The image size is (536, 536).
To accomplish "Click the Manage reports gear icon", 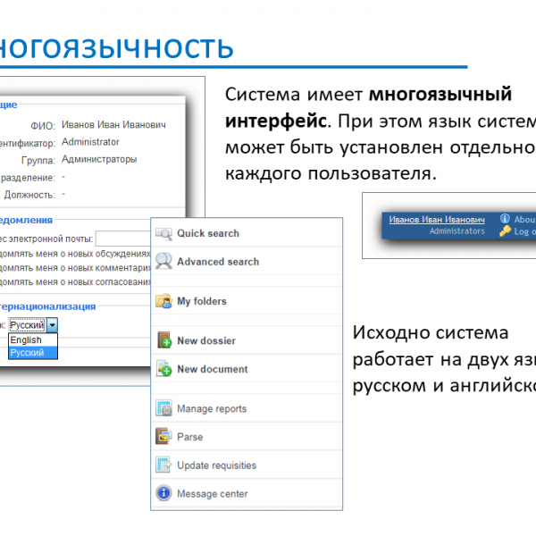I will click(164, 409).
